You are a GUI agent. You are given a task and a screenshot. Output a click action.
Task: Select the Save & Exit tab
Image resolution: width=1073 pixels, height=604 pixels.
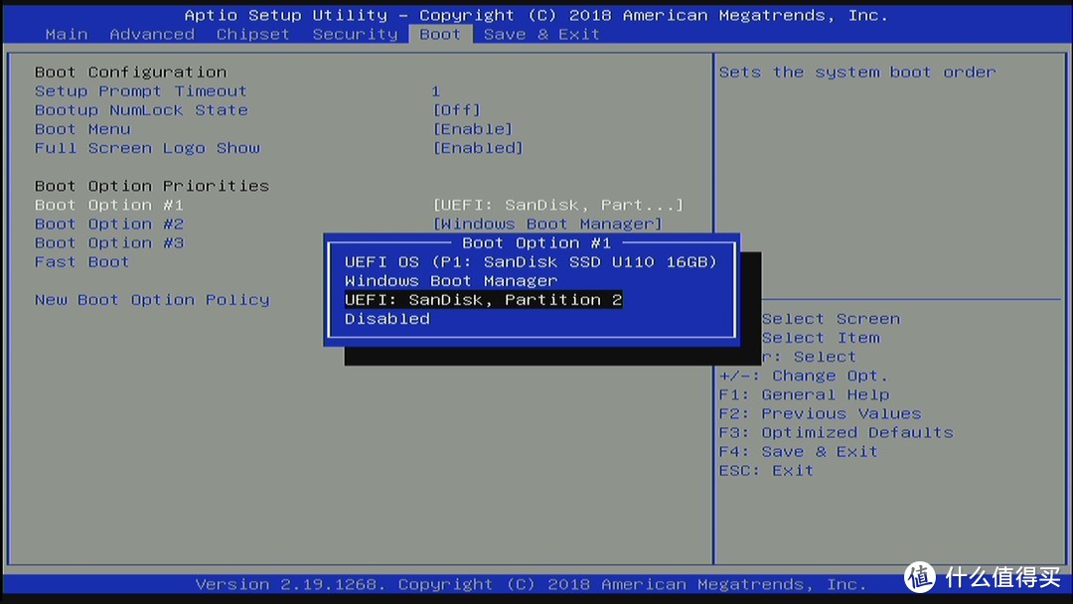tap(541, 34)
